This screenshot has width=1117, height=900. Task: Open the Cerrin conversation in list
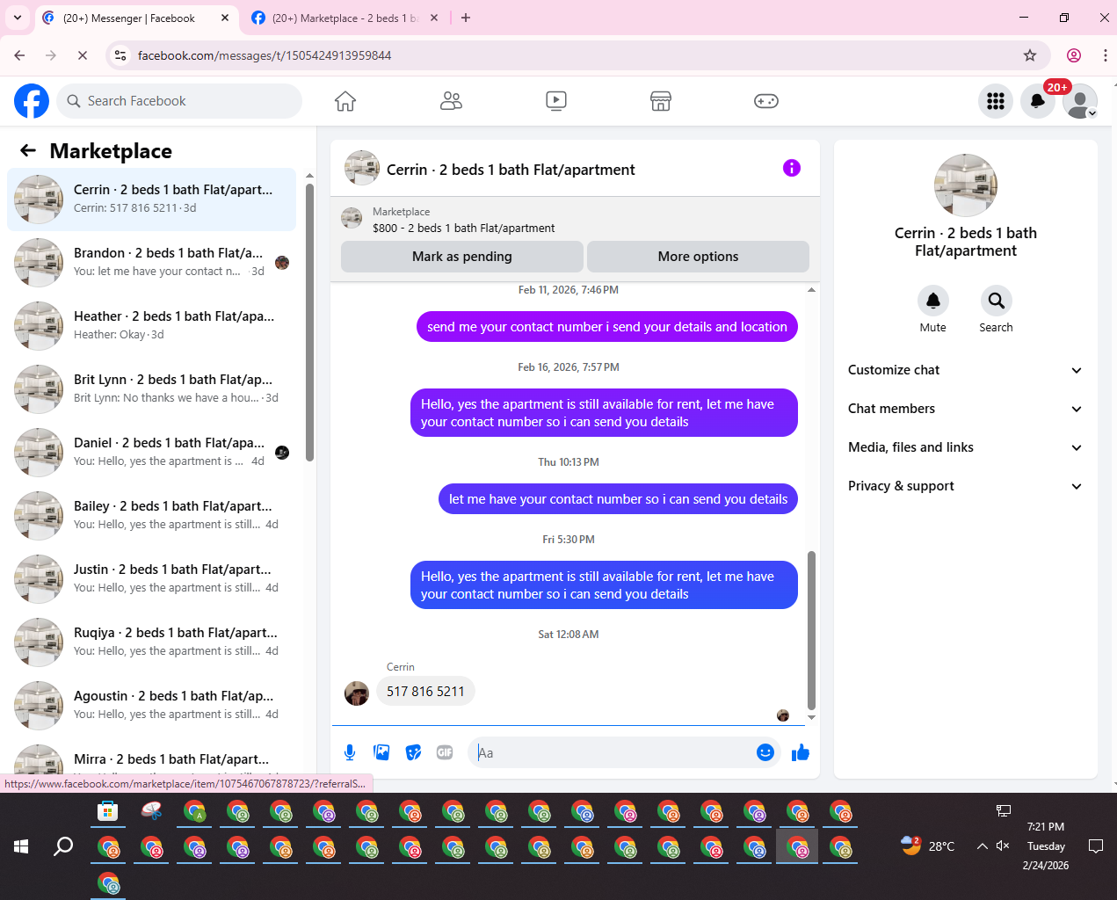tap(151, 200)
